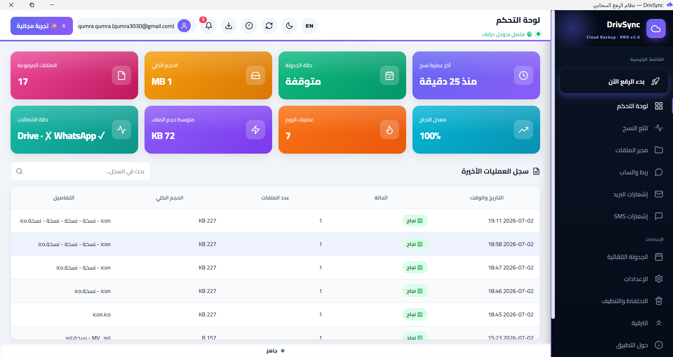673x357 pixels.
Task: Open مدير الملفات in the sidebar
Action: click(614, 150)
